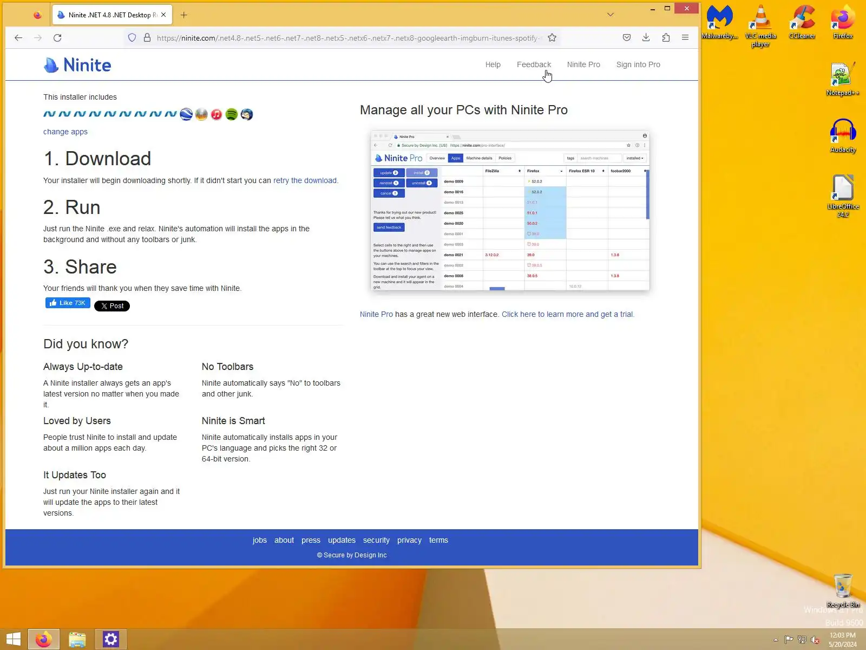866x650 pixels.
Task: Bookmark this page with the star icon
Action: click(552, 38)
